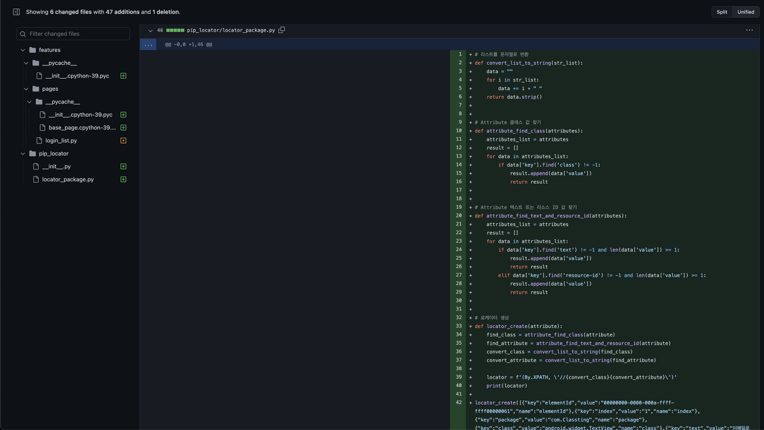Collapse the features folder
This screenshot has width=764, height=430.
(23, 50)
